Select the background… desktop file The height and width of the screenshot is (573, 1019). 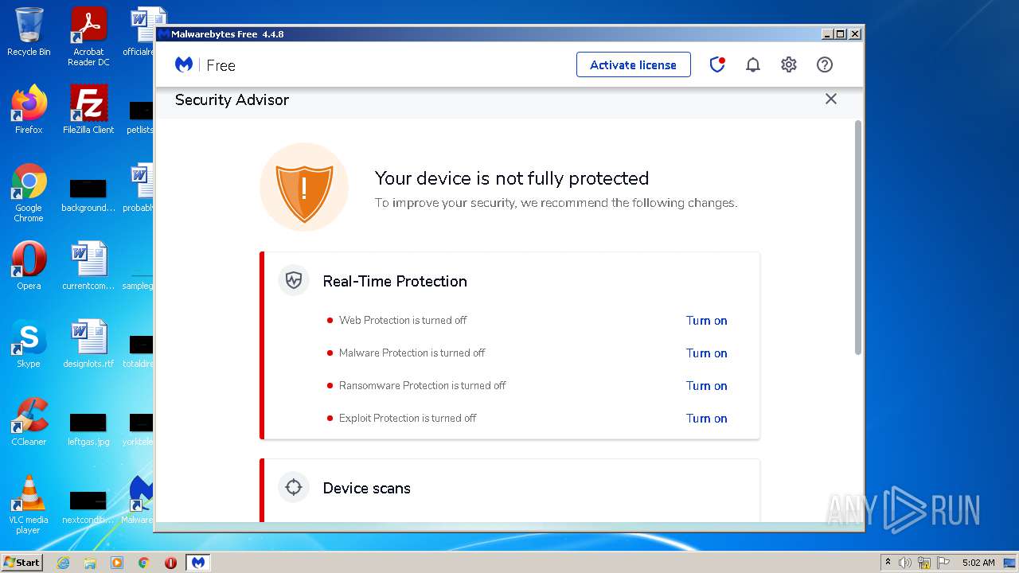[x=88, y=194]
